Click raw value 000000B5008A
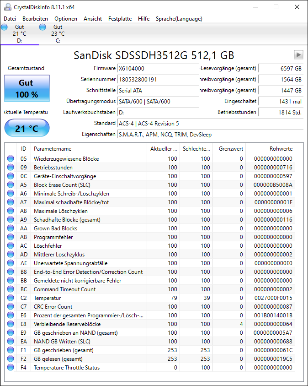This screenshot has height=386, width=308. click(273, 185)
